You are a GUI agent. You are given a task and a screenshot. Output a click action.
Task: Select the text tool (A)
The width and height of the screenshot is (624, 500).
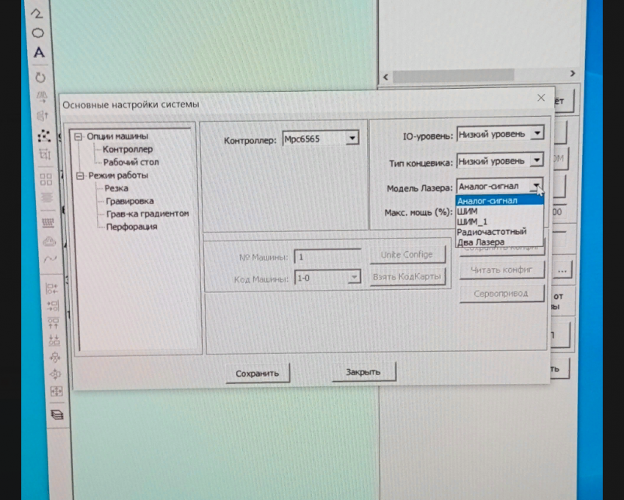(39, 53)
